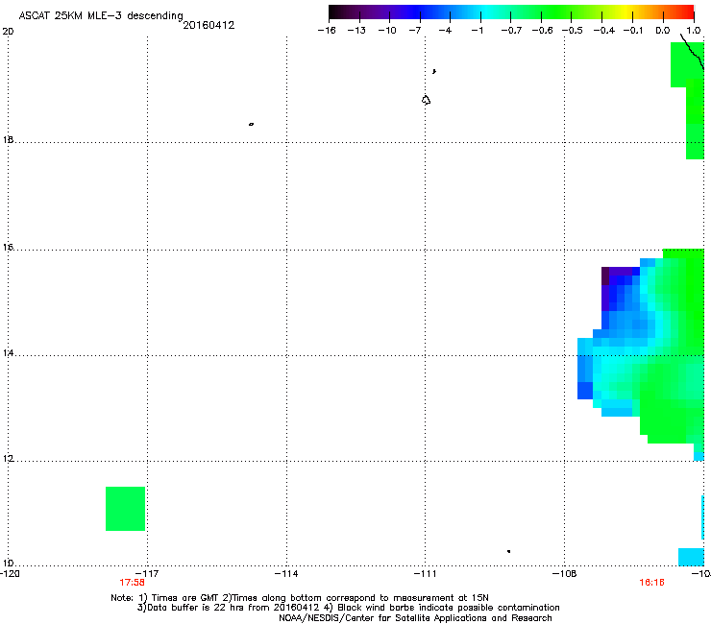Click the -0.5 label on the color scale

pos(573,31)
